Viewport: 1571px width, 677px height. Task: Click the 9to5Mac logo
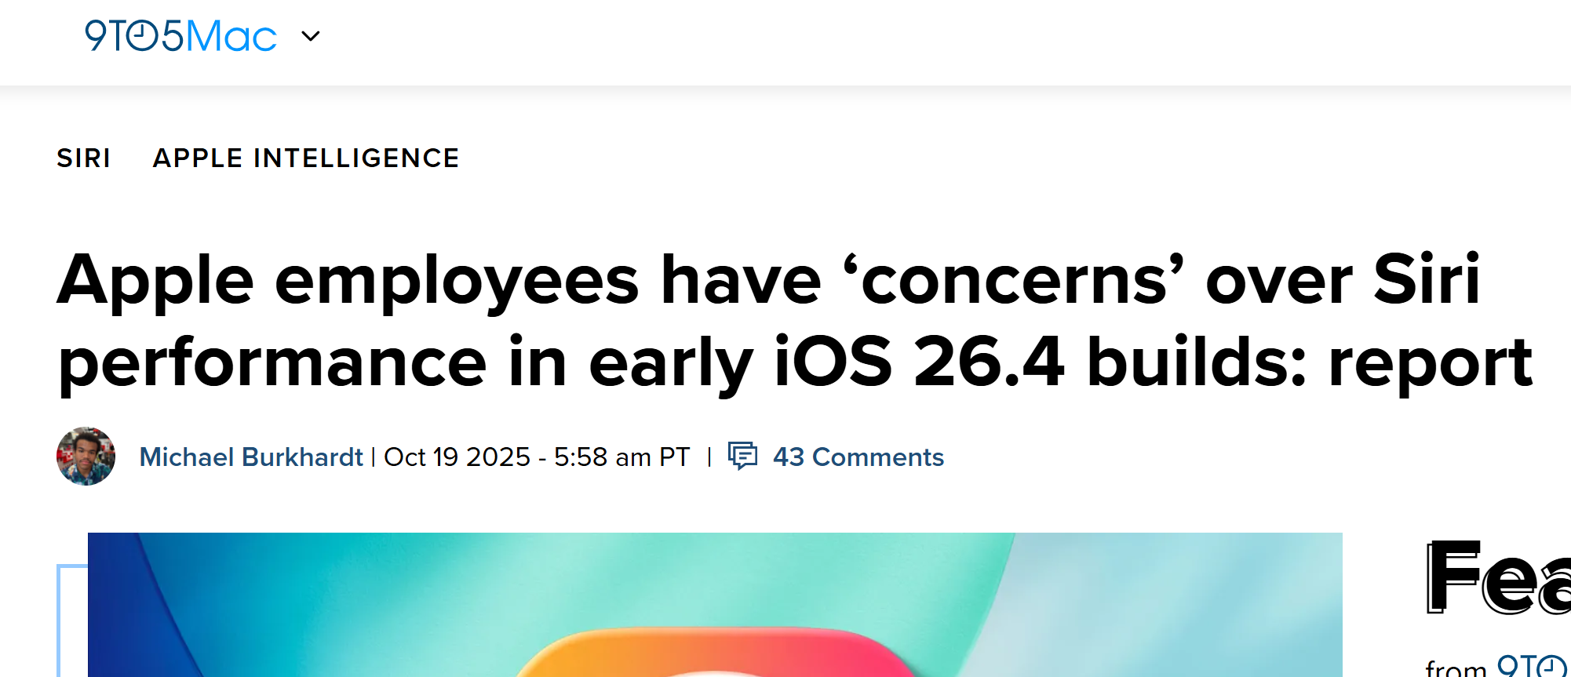tap(180, 36)
